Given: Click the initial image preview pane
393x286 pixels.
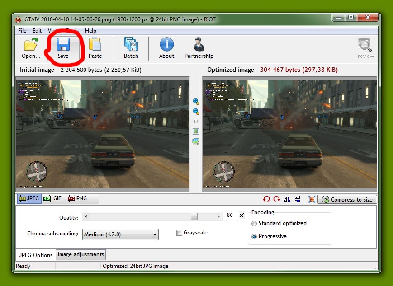Looking at the screenshot, I should click(103, 134).
